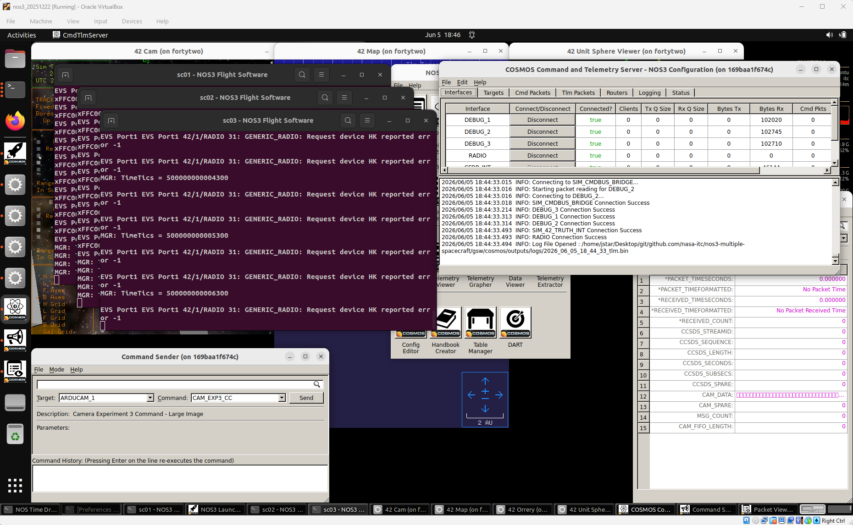Open hamburger menu in sc03 terminal
853x525 pixels.
click(367, 120)
